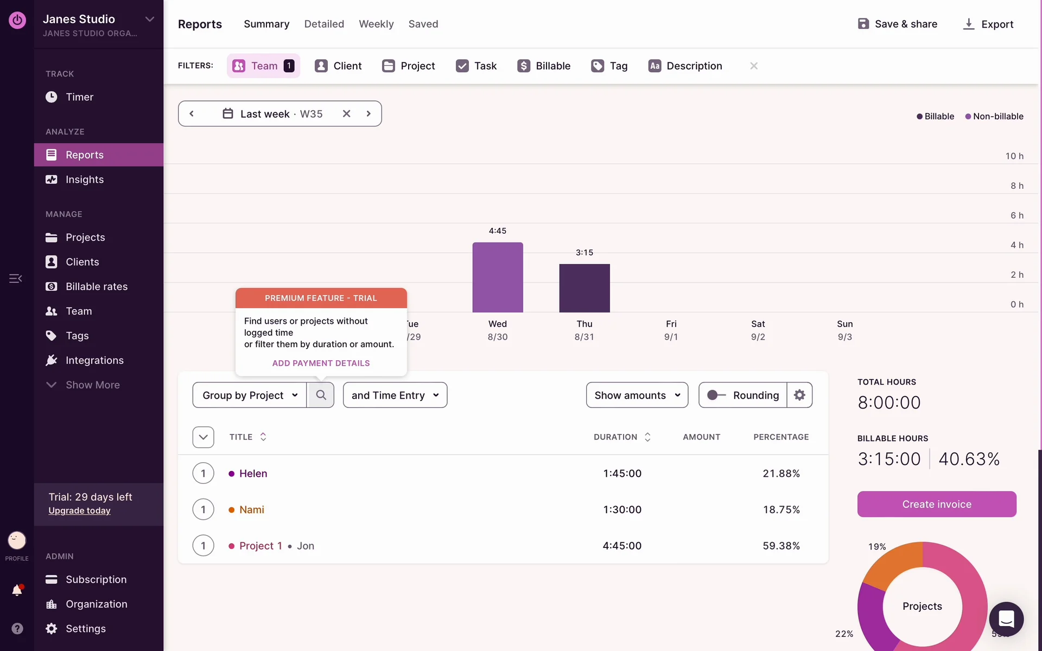The width and height of the screenshot is (1042, 651).
Task: Toggle the Rounding switch
Action: tap(716, 395)
